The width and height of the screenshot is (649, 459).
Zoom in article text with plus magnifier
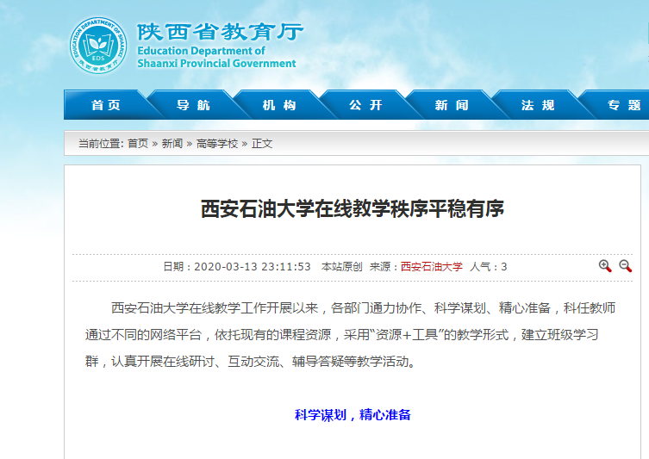click(x=605, y=266)
